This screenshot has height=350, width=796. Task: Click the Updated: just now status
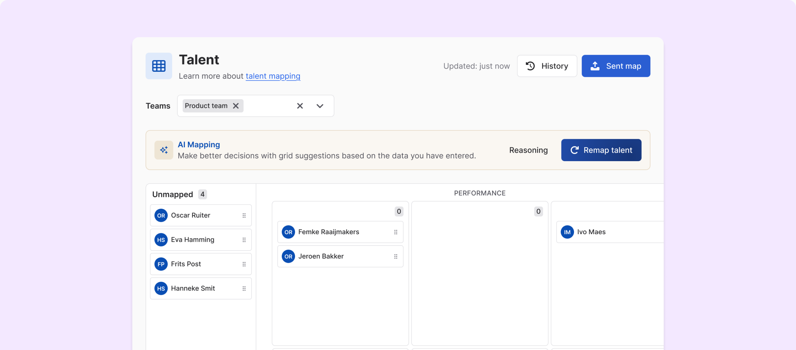point(476,66)
